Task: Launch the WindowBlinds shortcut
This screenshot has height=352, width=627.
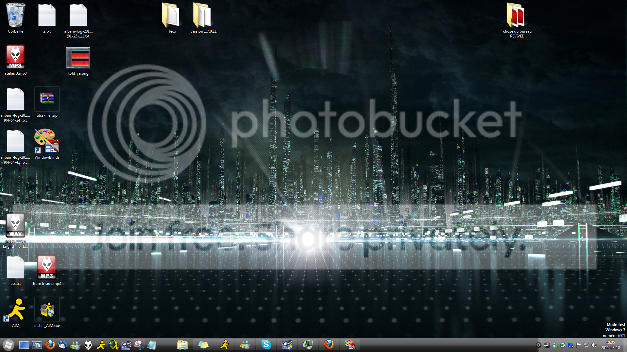Action: 47,144
